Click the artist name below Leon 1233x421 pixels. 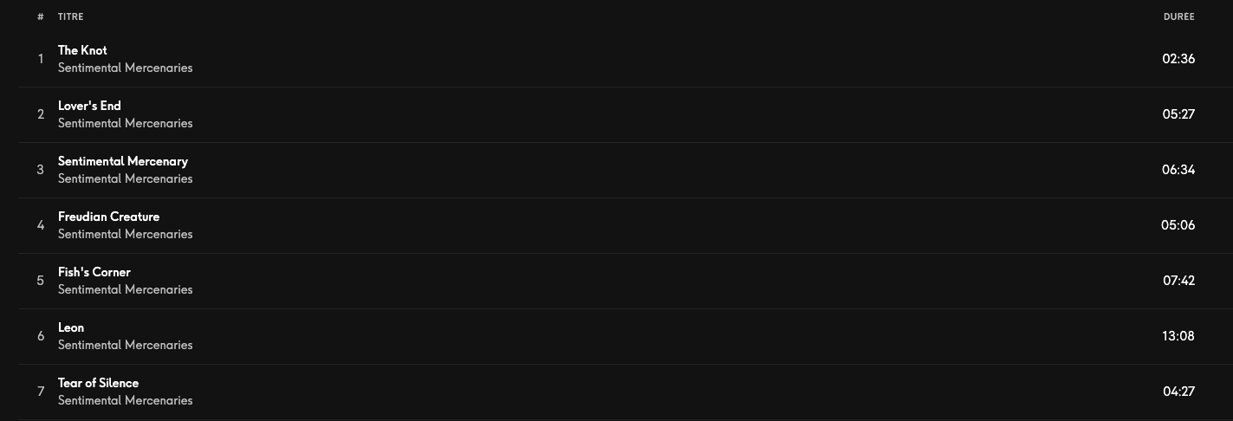click(126, 345)
